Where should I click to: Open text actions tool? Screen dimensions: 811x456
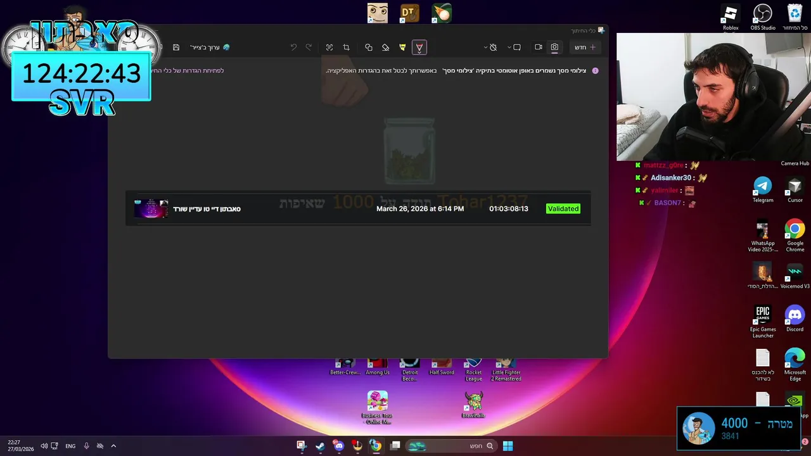(329, 47)
